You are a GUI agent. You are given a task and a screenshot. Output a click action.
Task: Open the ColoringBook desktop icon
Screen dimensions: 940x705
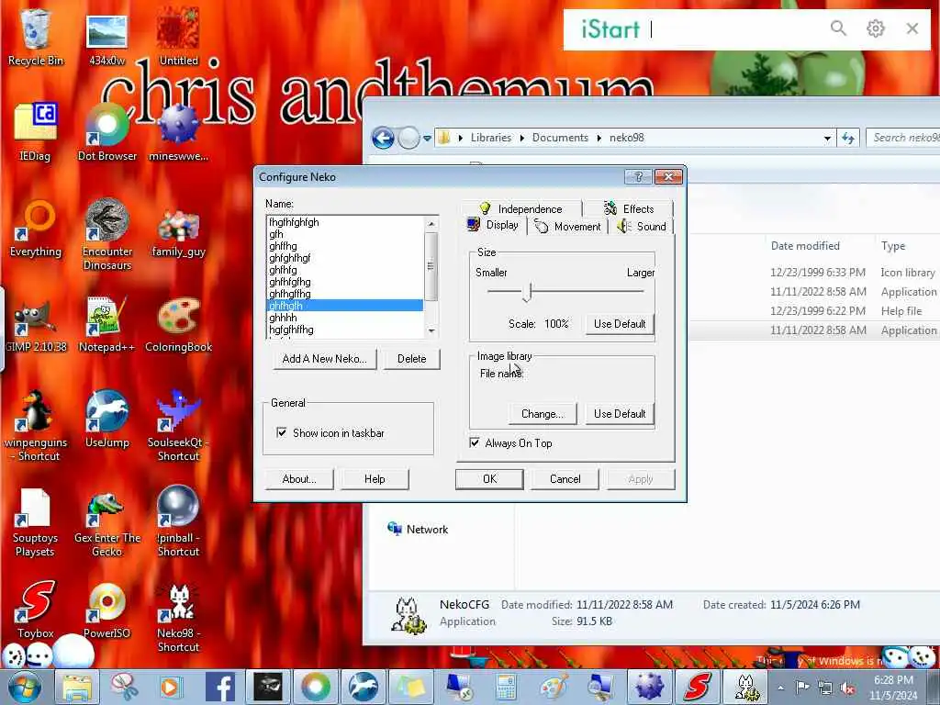tap(178, 325)
